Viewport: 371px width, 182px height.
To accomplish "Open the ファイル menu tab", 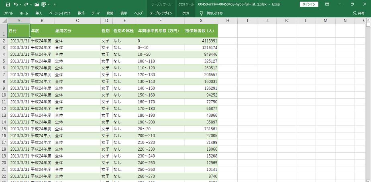I will 8,13.
